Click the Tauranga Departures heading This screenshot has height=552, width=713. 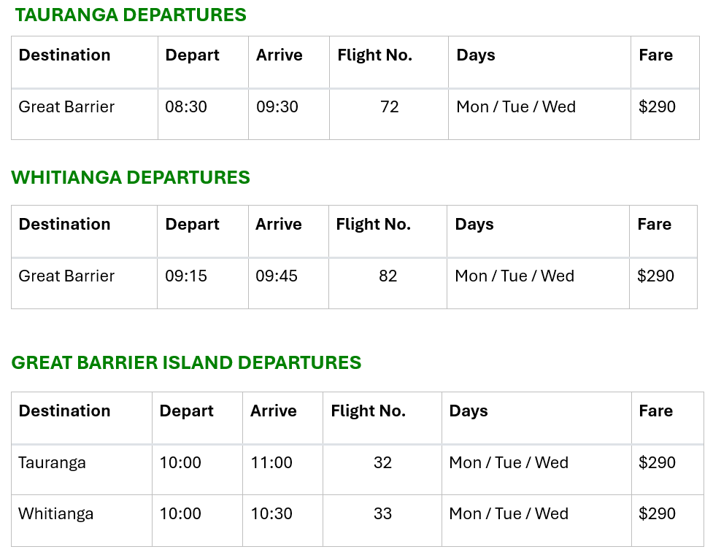[131, 15]
